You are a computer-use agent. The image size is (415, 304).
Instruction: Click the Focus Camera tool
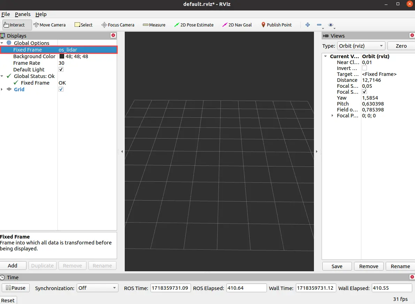coord(117,25)
